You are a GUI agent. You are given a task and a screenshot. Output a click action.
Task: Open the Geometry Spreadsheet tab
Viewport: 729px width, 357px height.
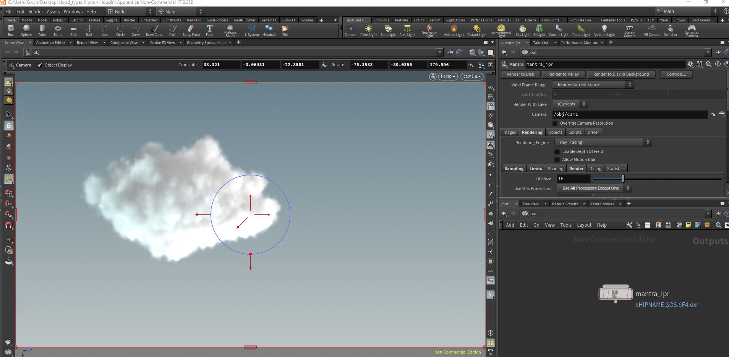pyautogui.click(x=206, y=42)
